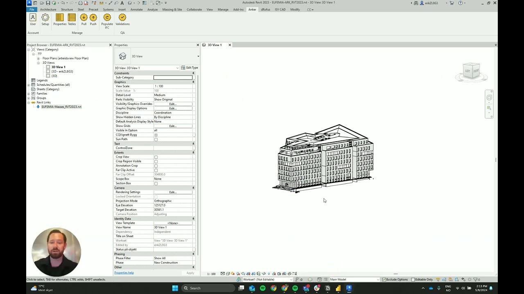Click Edit for Rendering Settings
Viewport: 524px width, 294px height.
[x=173, y=192]
